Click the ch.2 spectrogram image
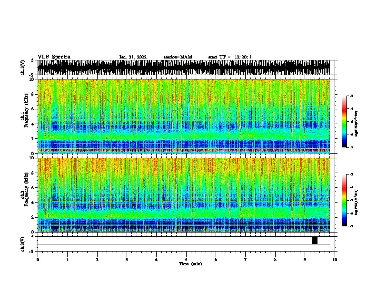The height and width of the screenshot is (291, 377). tap(184, 195)
